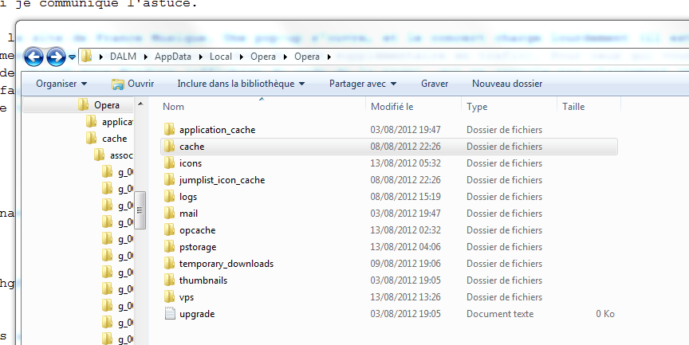This screenshot has width=689, height=345.
Task: Select Local in the address breadcrumb
Action: coord(221,57)
